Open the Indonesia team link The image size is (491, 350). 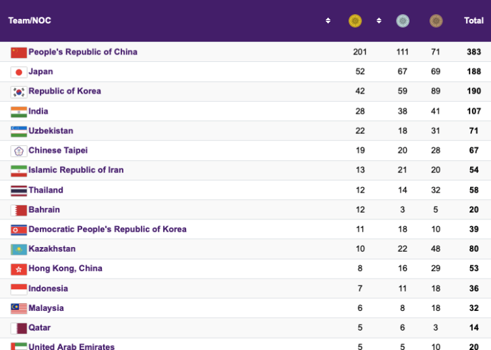[49, 289]
